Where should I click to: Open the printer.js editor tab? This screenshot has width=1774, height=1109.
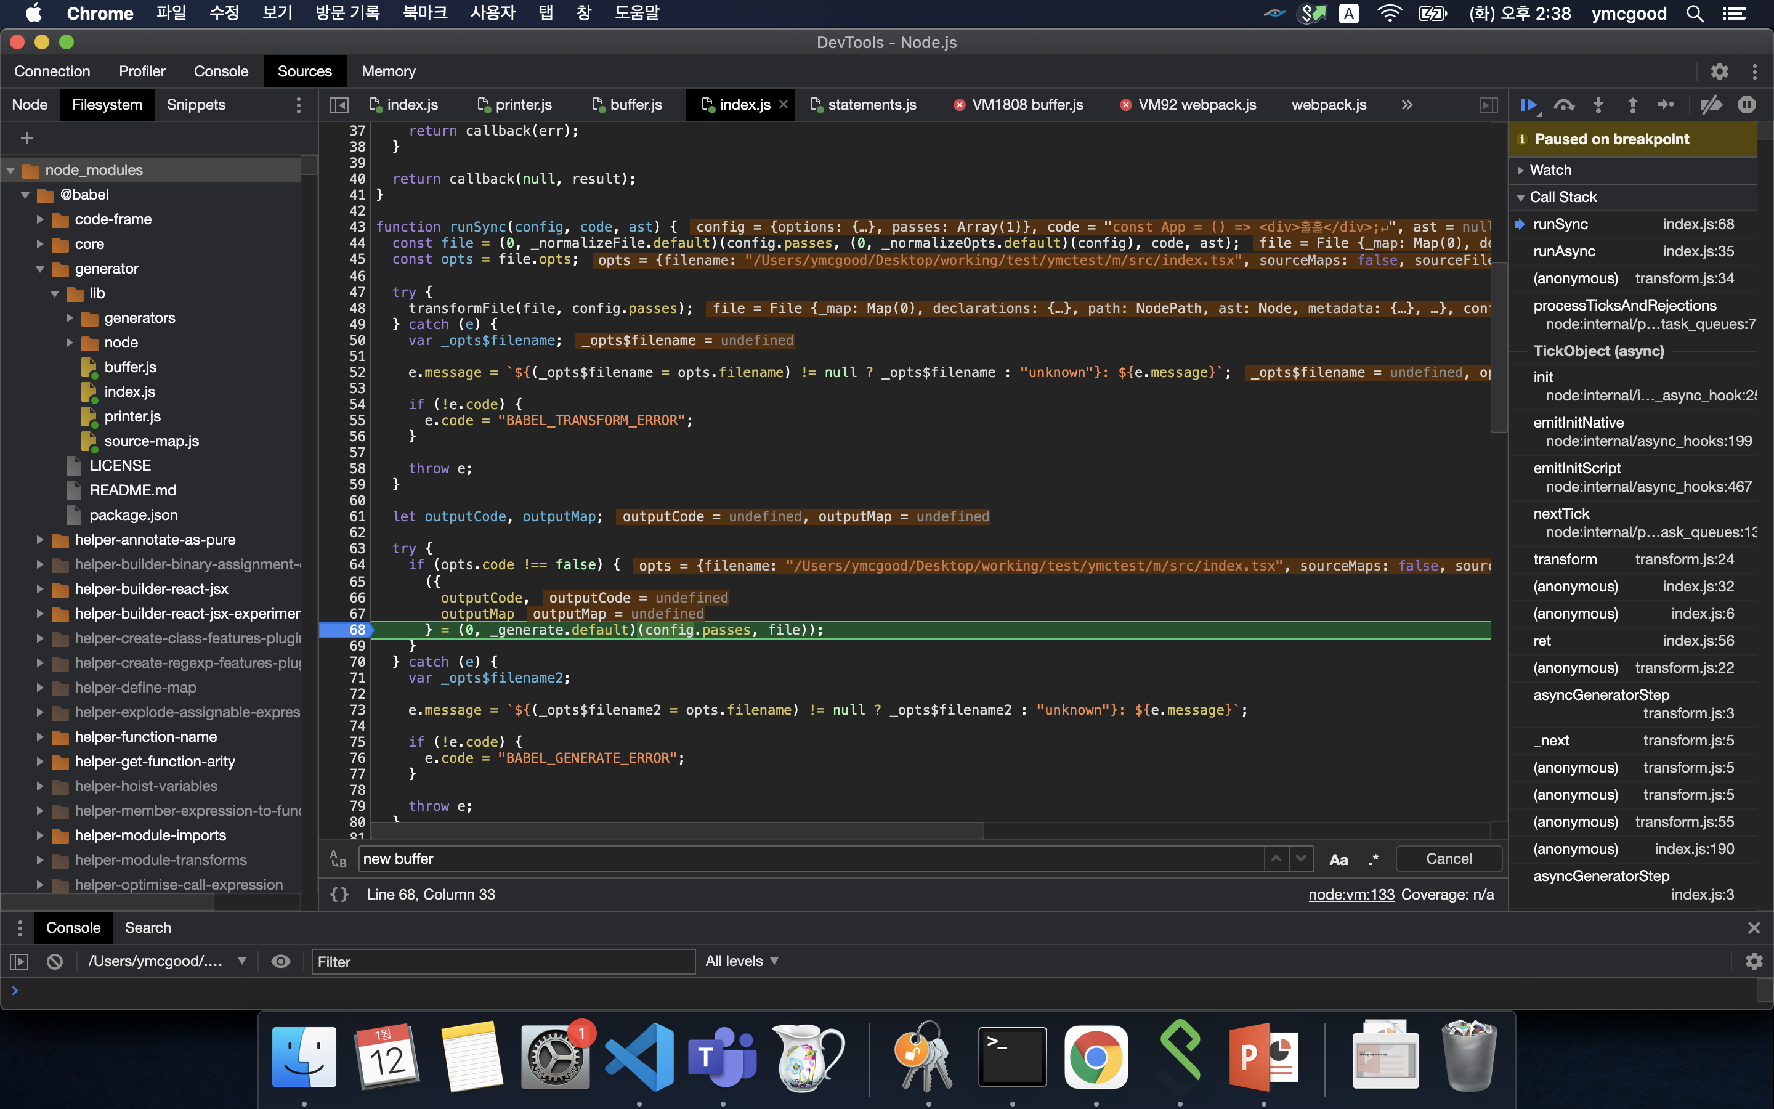point(516,105)
